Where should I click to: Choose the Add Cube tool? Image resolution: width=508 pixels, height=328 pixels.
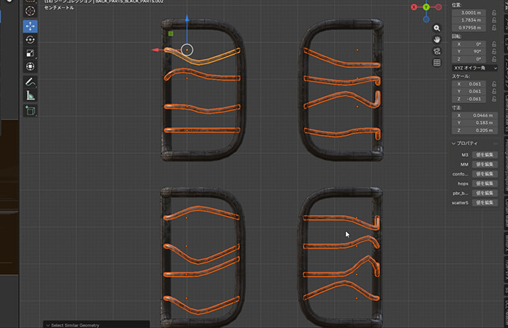31,111
